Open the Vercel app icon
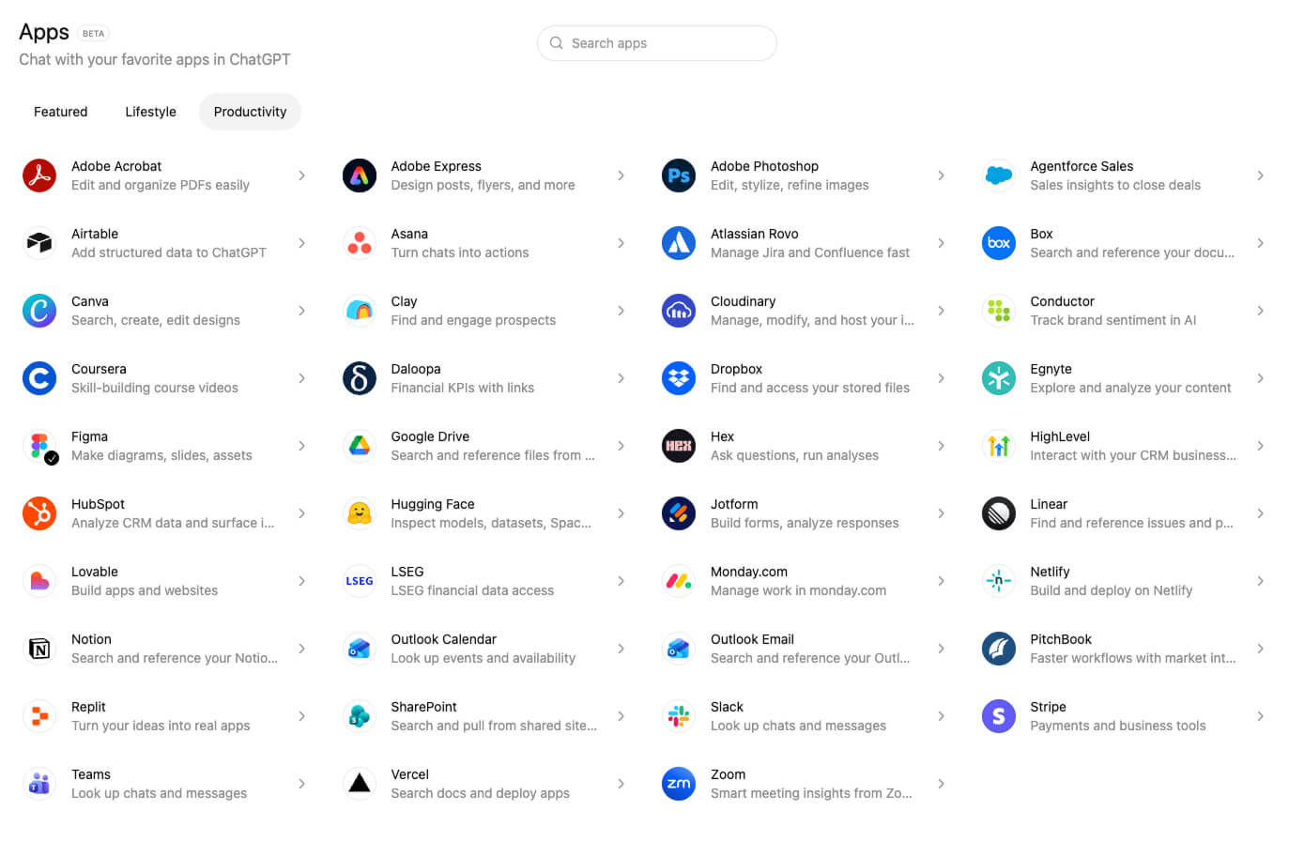The image size is (1304, 841). pyautogui.click(x=359, y=784)
